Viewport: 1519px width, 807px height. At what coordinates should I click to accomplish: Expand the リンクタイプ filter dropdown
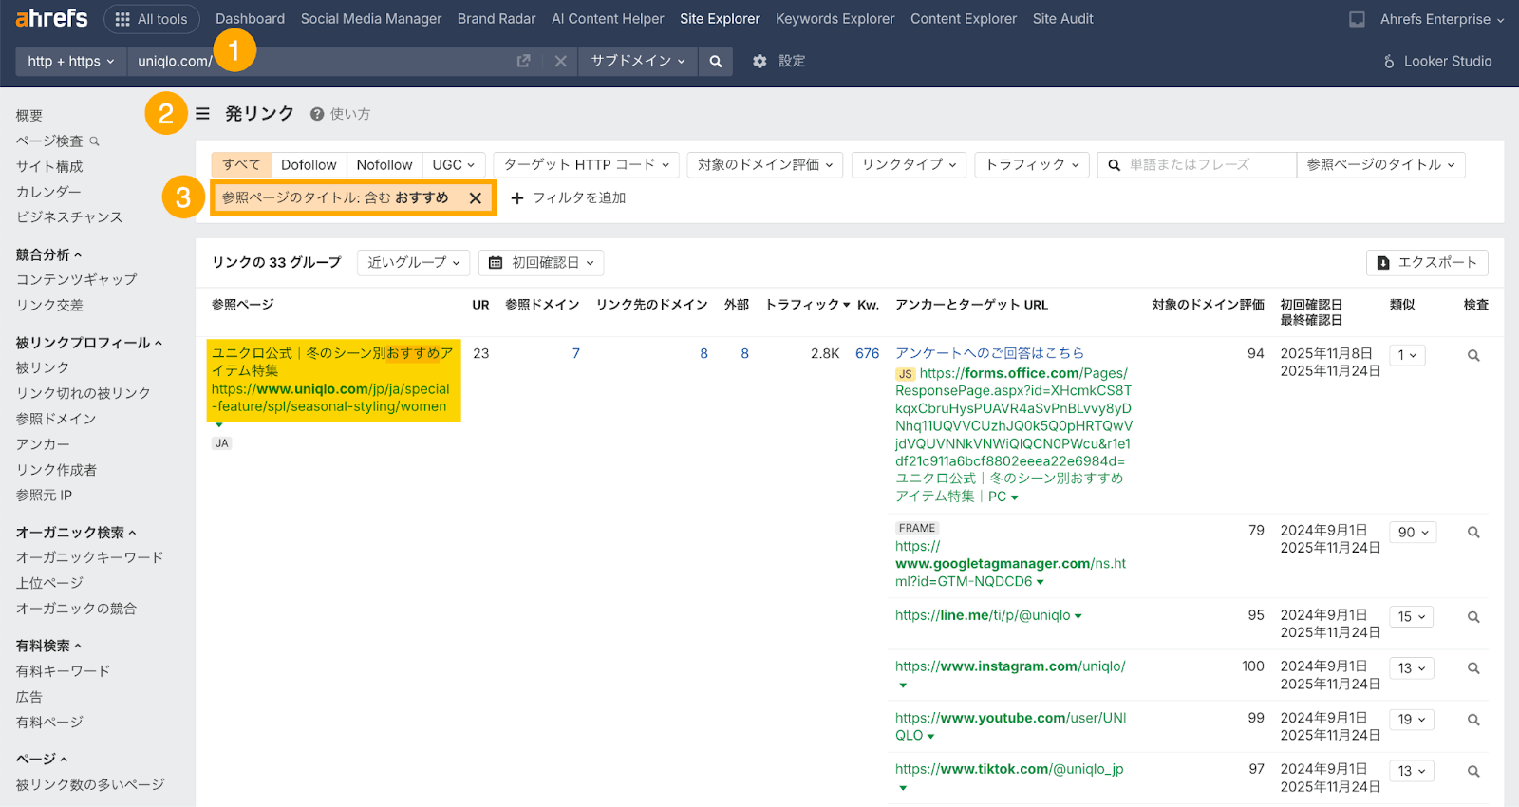click(x=909, y=164)
